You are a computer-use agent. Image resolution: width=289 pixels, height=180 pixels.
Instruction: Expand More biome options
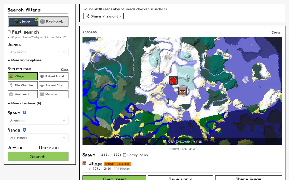(x=25, y=60)
